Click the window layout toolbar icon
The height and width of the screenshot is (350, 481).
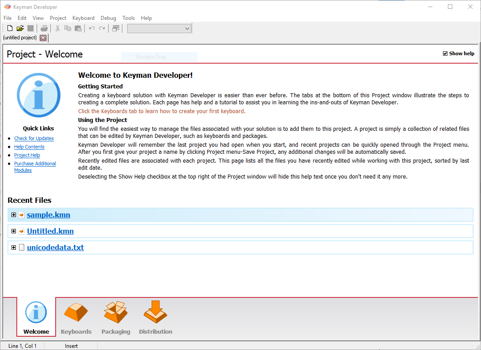pyautogui.click(x=116, y=28)
